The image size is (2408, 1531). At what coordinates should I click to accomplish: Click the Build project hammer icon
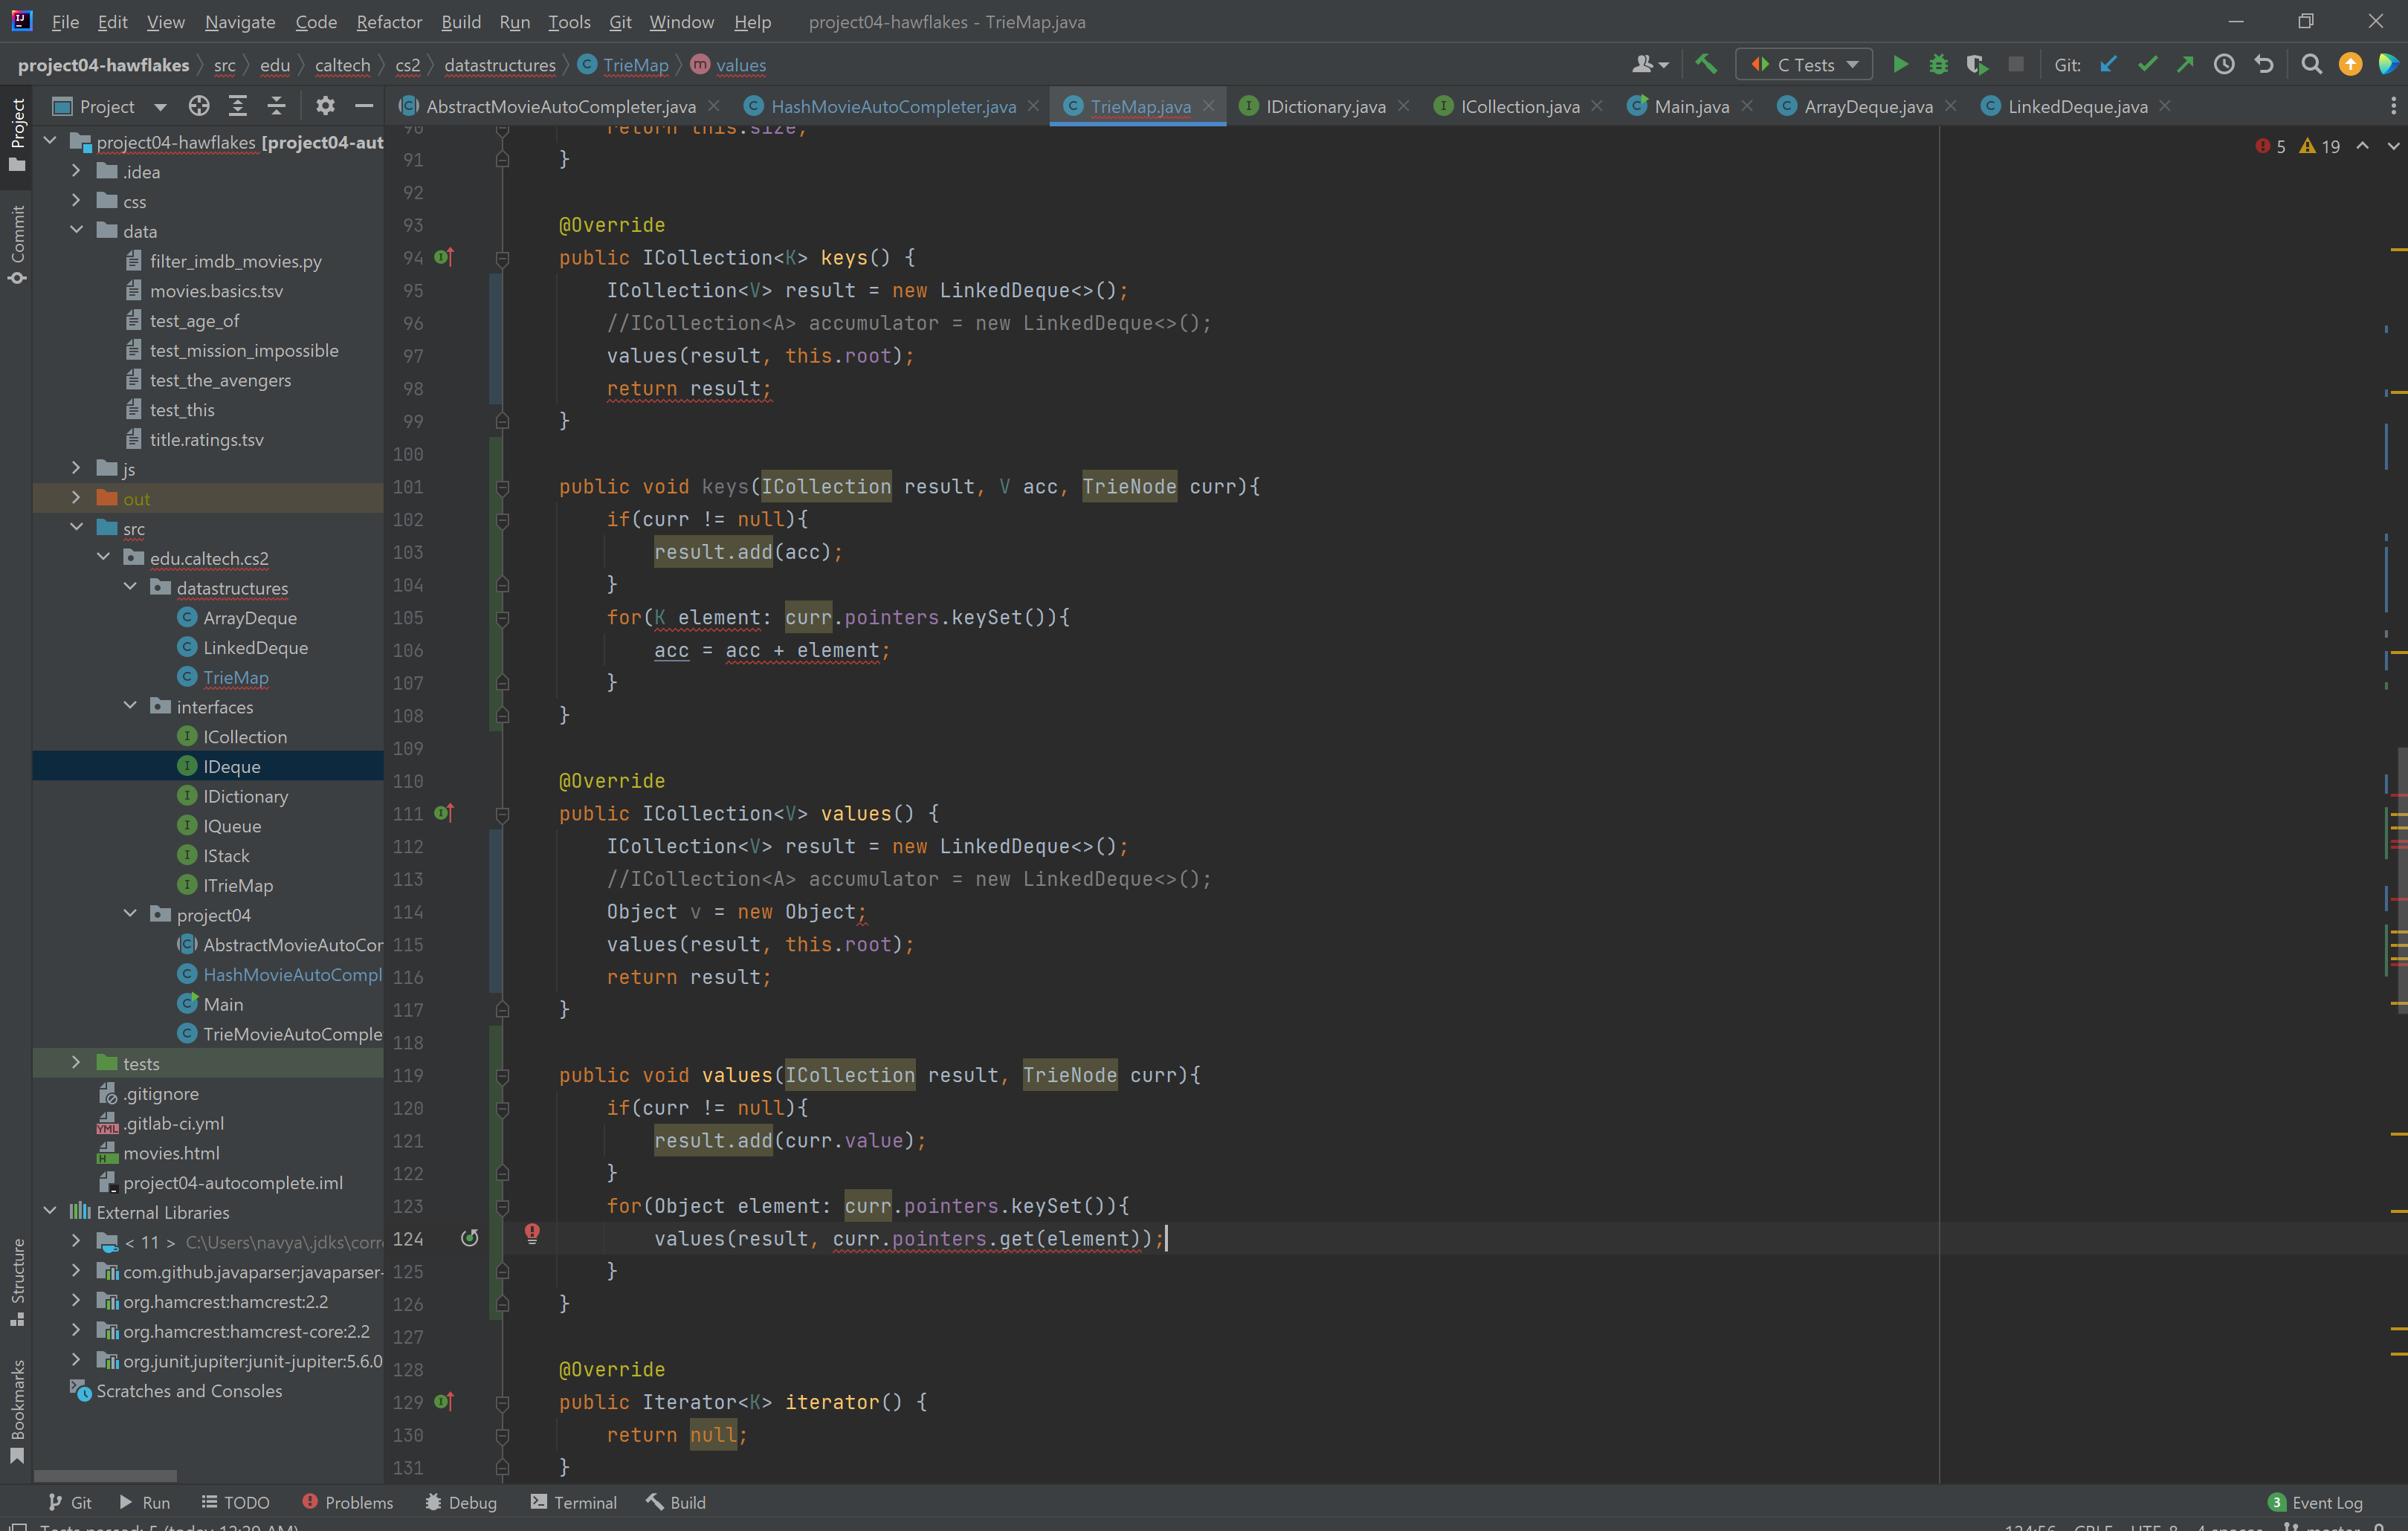pos(1706,65)
